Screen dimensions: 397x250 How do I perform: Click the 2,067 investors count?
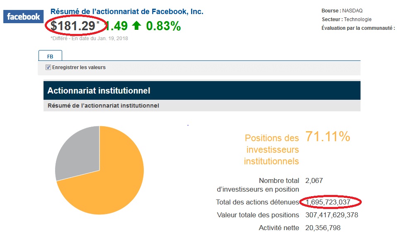pos(314,180)
